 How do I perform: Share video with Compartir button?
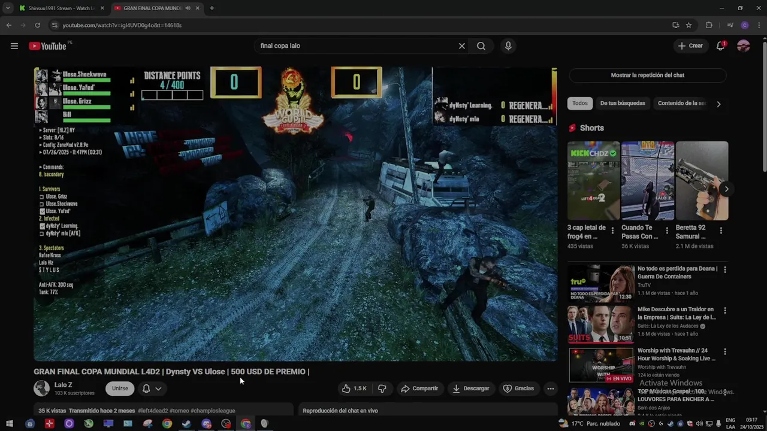(x=419, y=388)
